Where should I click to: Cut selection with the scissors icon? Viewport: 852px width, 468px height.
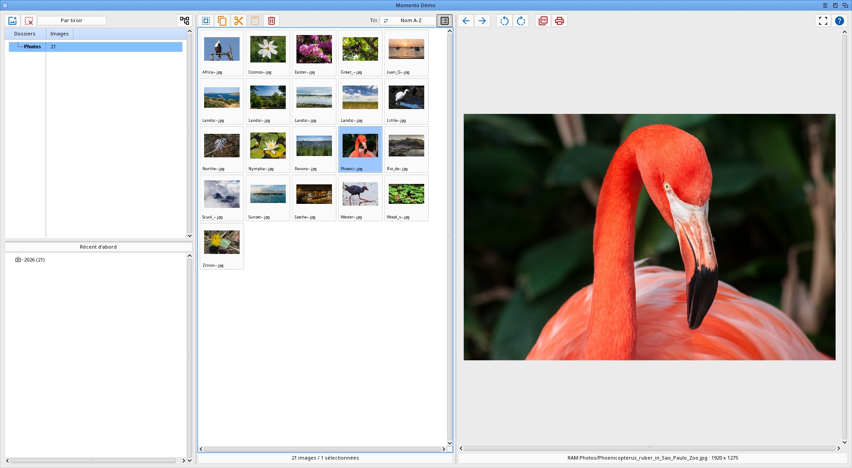click(239, 21)
